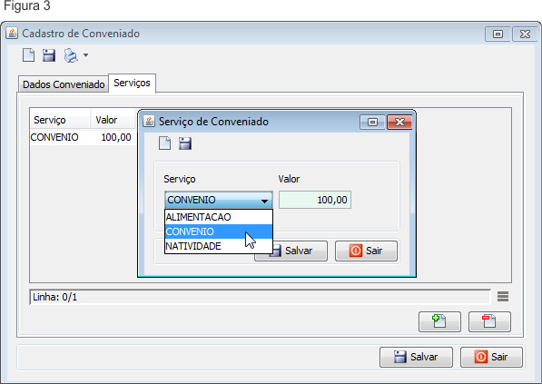This screenshot has height=384, width=542.
Task: Click the Valor field showing 100,00
Action: coord(315,200)
